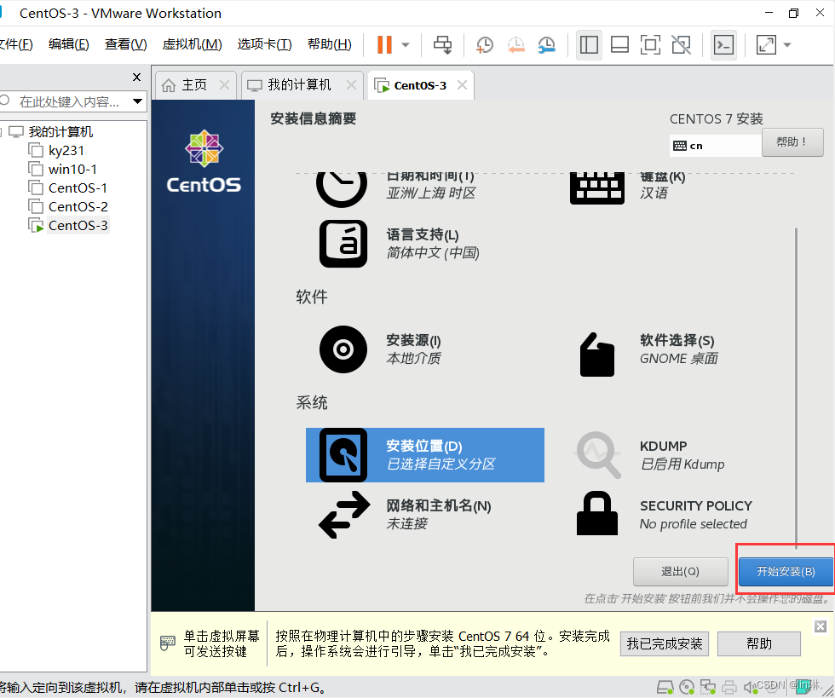The width and height of the screenshot is (835, 698).
Task: Open the snapshot manager wrench icon
Action: [546, 45]
